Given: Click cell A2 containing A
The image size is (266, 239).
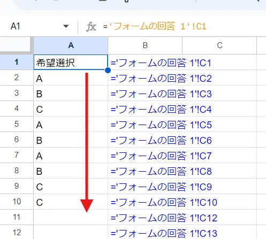Looking at the screenshot, I should pos(71,78).
